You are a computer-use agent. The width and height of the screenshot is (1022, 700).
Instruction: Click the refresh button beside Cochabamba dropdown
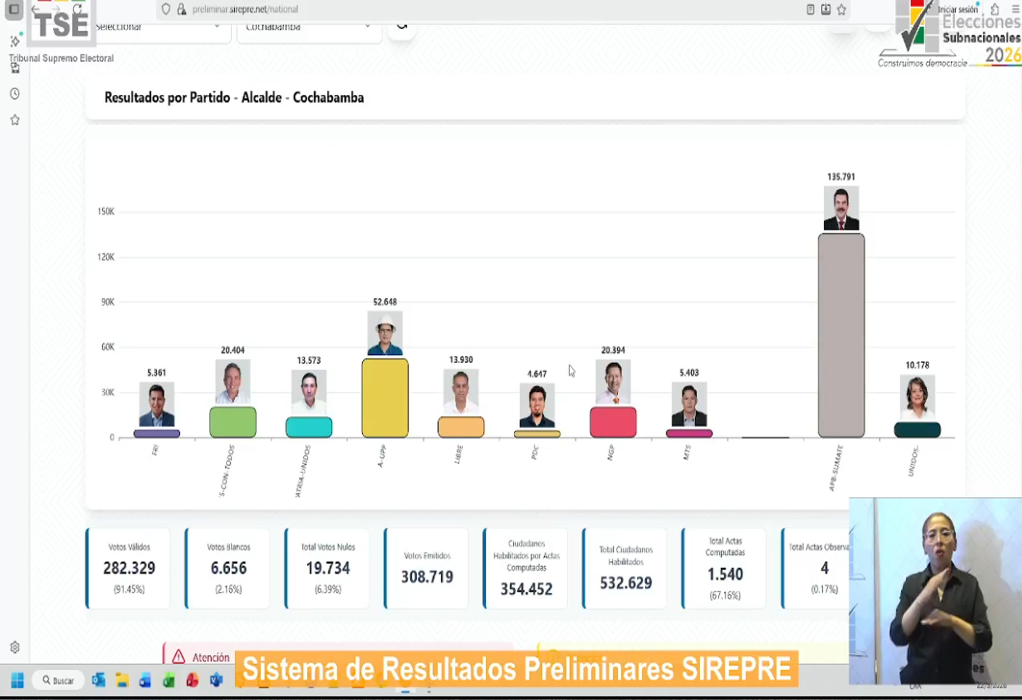(401, 26)
